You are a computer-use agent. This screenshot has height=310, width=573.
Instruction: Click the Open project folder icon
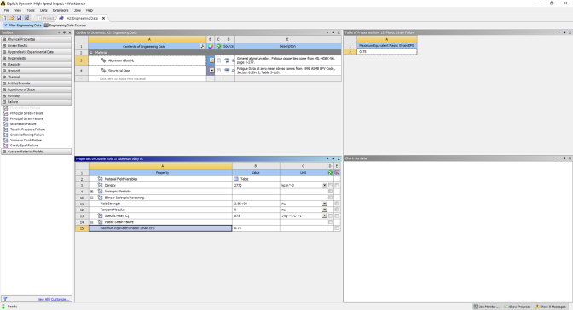11,18
